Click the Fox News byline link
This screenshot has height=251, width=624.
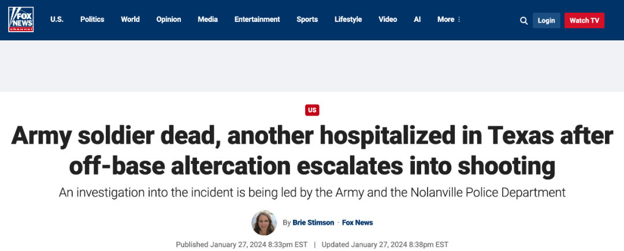[x=358, y=223]
